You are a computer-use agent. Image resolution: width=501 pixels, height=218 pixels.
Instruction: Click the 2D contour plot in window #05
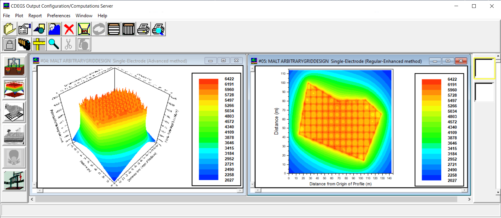click(340, 121)
